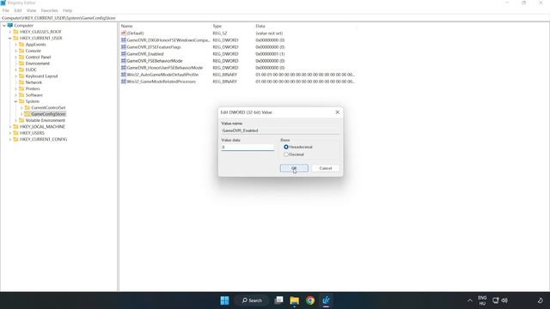
Task: Open the File menu
Action: (x=6, y=10)
